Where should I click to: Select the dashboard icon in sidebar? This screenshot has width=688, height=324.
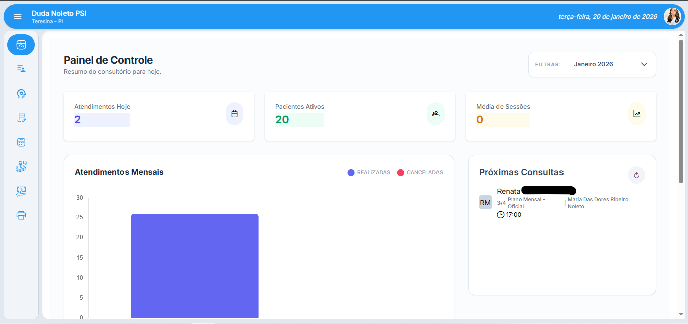coord(21,45)
